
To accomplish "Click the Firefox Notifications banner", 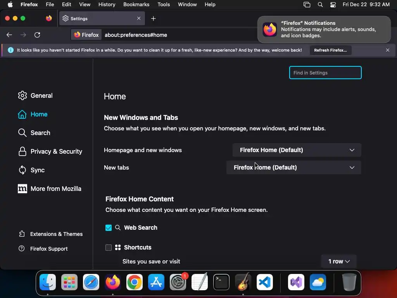I will click(x=324, y=29).
